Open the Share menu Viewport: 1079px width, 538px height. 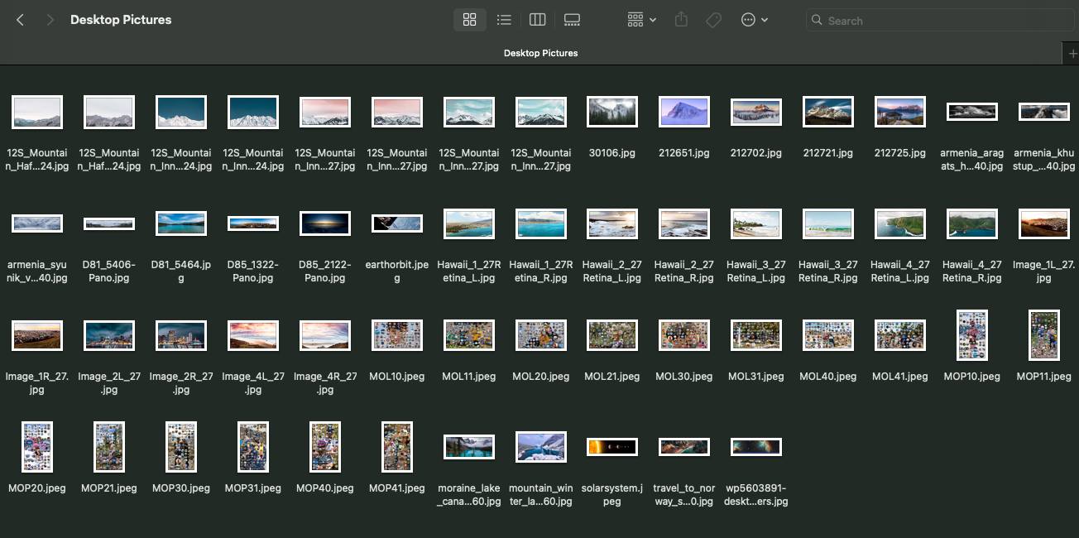681,19
